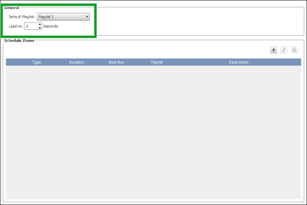Sort by the Next Run column header
This screenshot has height=205, width=307.
point(117,62)
